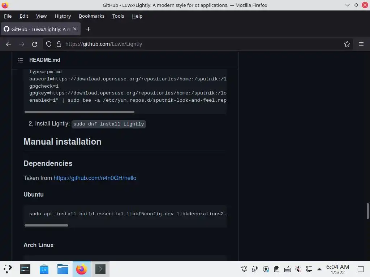Open Discover software center in taskbar

[x=44, y=269]
